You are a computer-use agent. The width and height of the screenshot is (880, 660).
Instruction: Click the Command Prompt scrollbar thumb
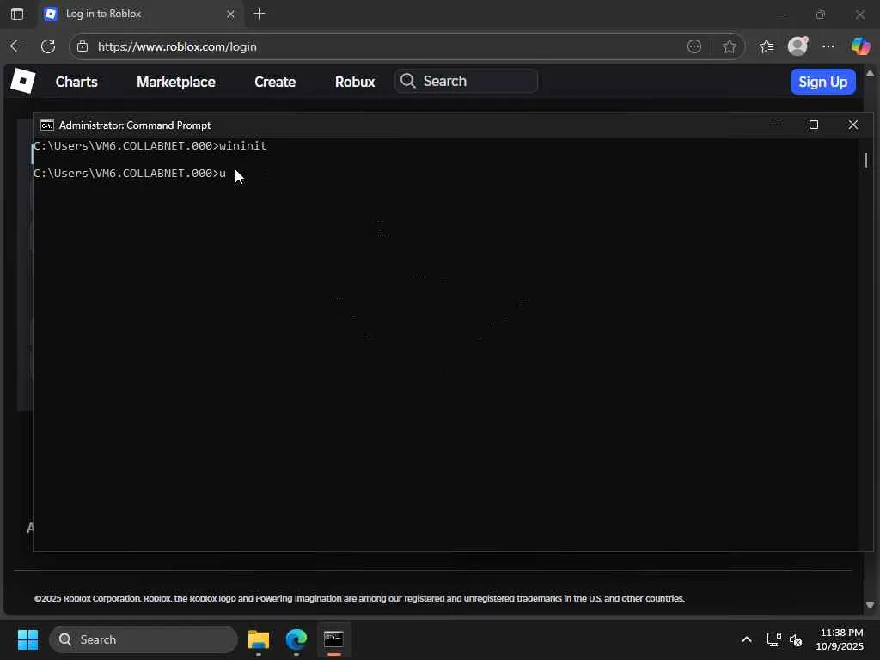click(x=866, y=161)
